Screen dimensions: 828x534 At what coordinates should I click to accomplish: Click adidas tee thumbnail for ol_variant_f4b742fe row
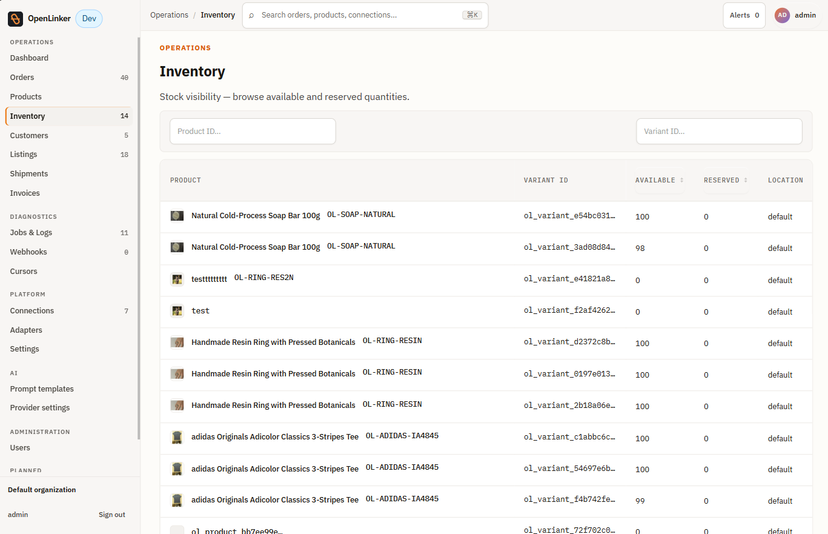(177, 501)
